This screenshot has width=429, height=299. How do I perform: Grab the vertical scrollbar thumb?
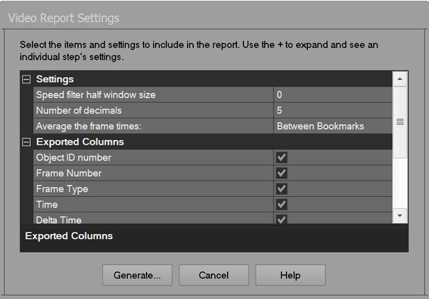click(x=400, y=122)
